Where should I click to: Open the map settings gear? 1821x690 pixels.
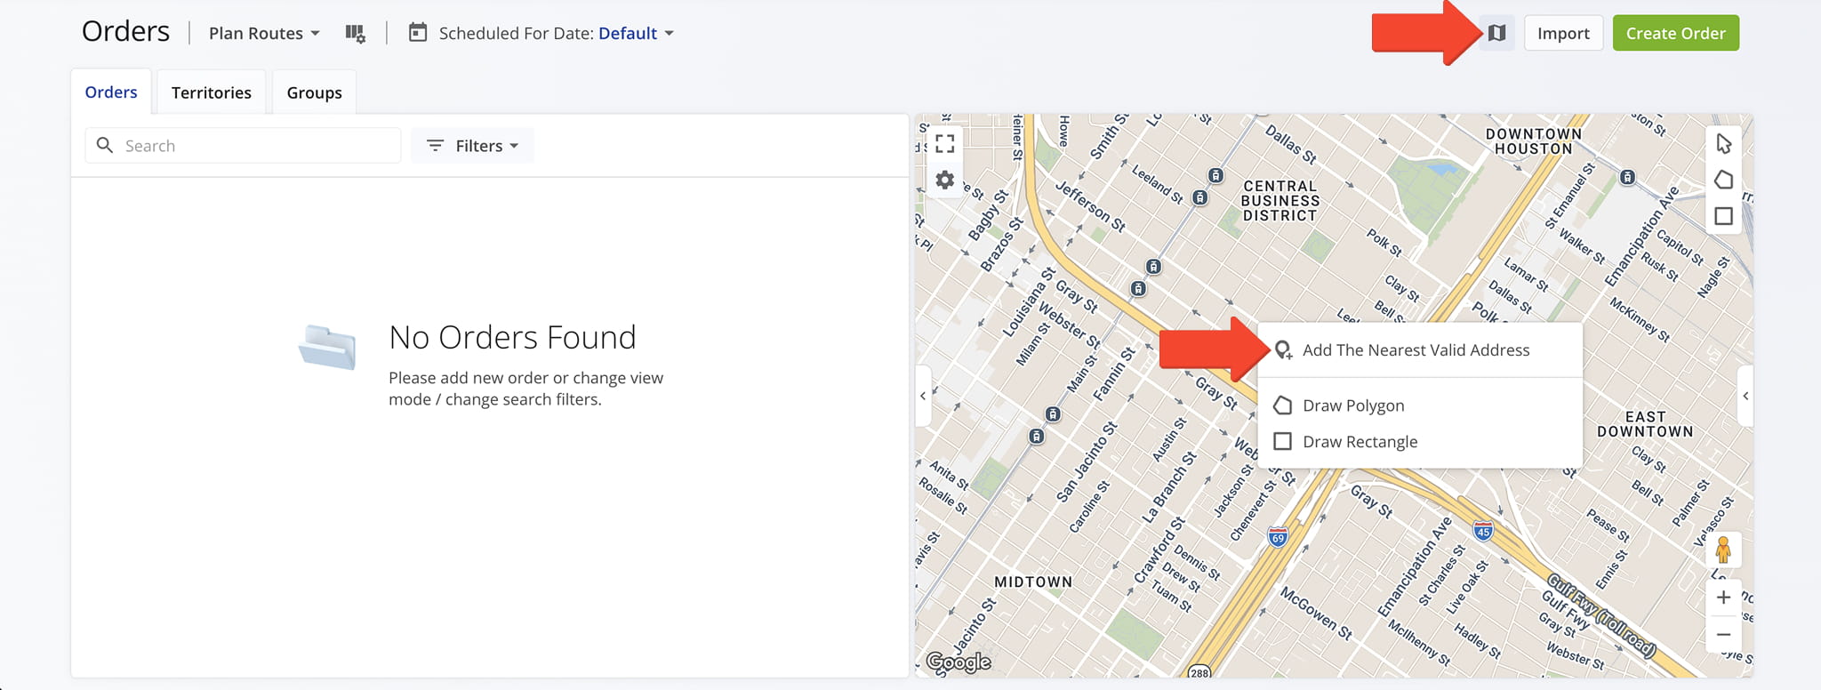[x=944, y=181]
